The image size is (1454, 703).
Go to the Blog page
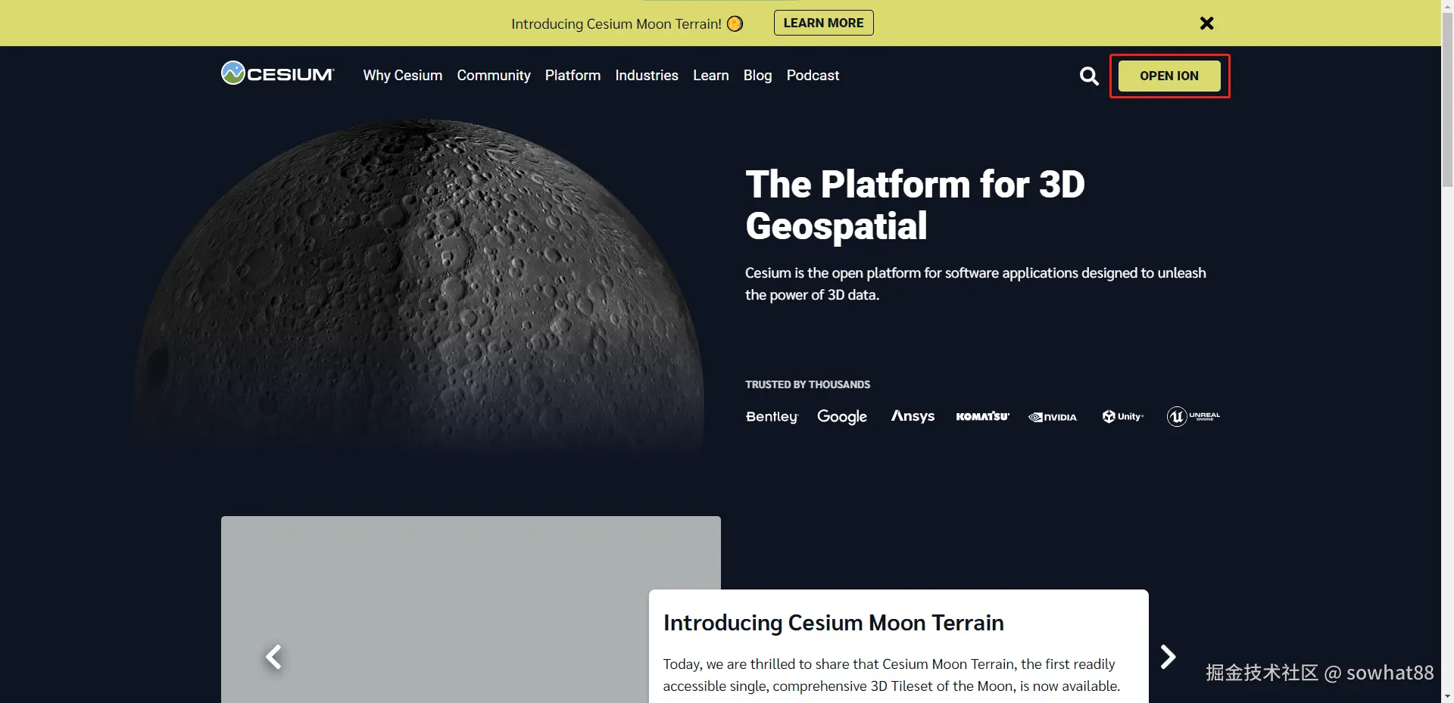(x=757, y=76)
